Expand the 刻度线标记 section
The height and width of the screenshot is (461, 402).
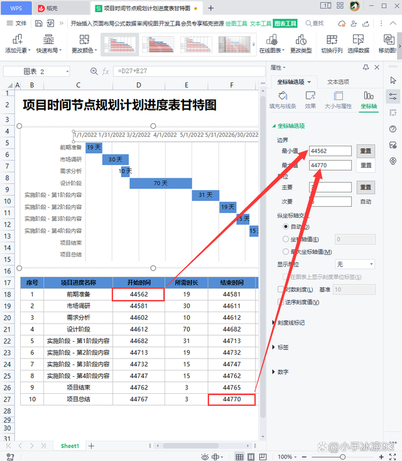coord(288,323)
